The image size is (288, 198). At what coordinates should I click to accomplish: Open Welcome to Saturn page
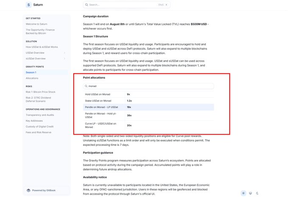click(36, 24)
